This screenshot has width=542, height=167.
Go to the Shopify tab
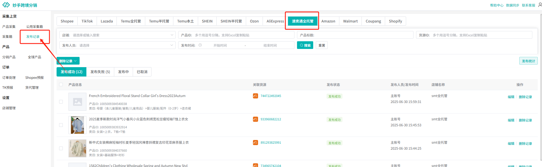tap(395, 21)
